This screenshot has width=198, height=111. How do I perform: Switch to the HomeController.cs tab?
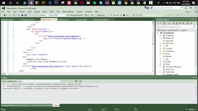tap(101, 19)
